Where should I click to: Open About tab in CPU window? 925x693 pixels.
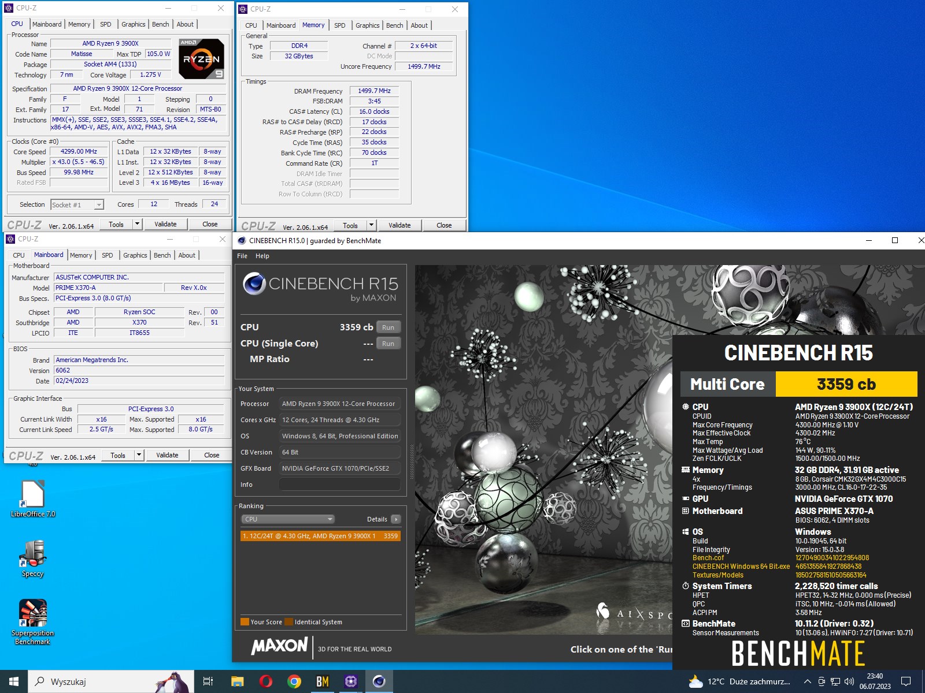tap(185, 24)
